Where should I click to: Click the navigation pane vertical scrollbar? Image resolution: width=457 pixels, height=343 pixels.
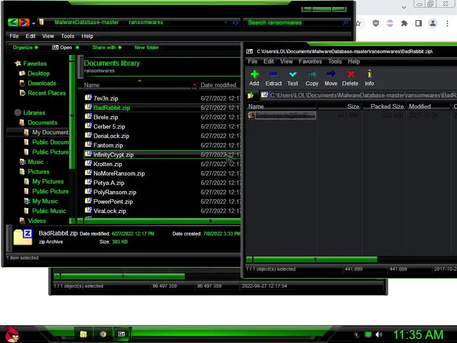tap(72, 115)
